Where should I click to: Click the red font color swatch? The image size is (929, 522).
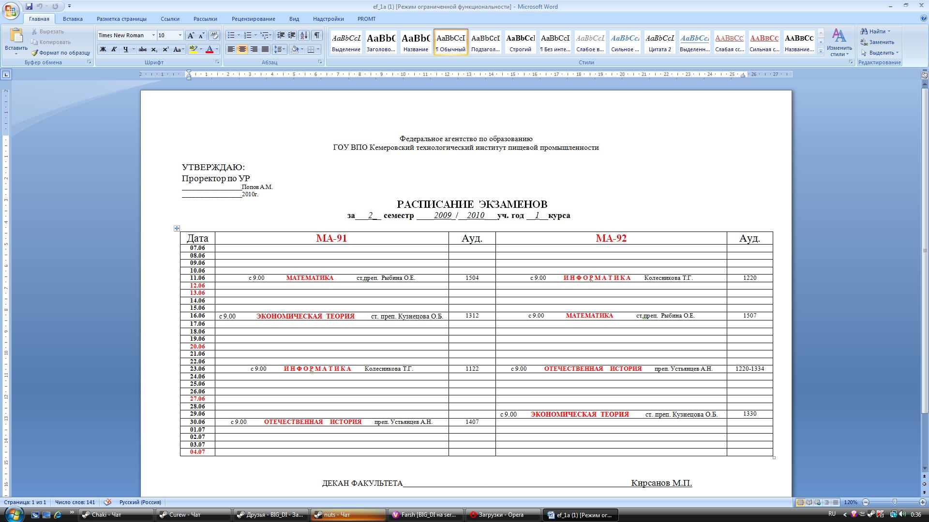coord(210,49)
